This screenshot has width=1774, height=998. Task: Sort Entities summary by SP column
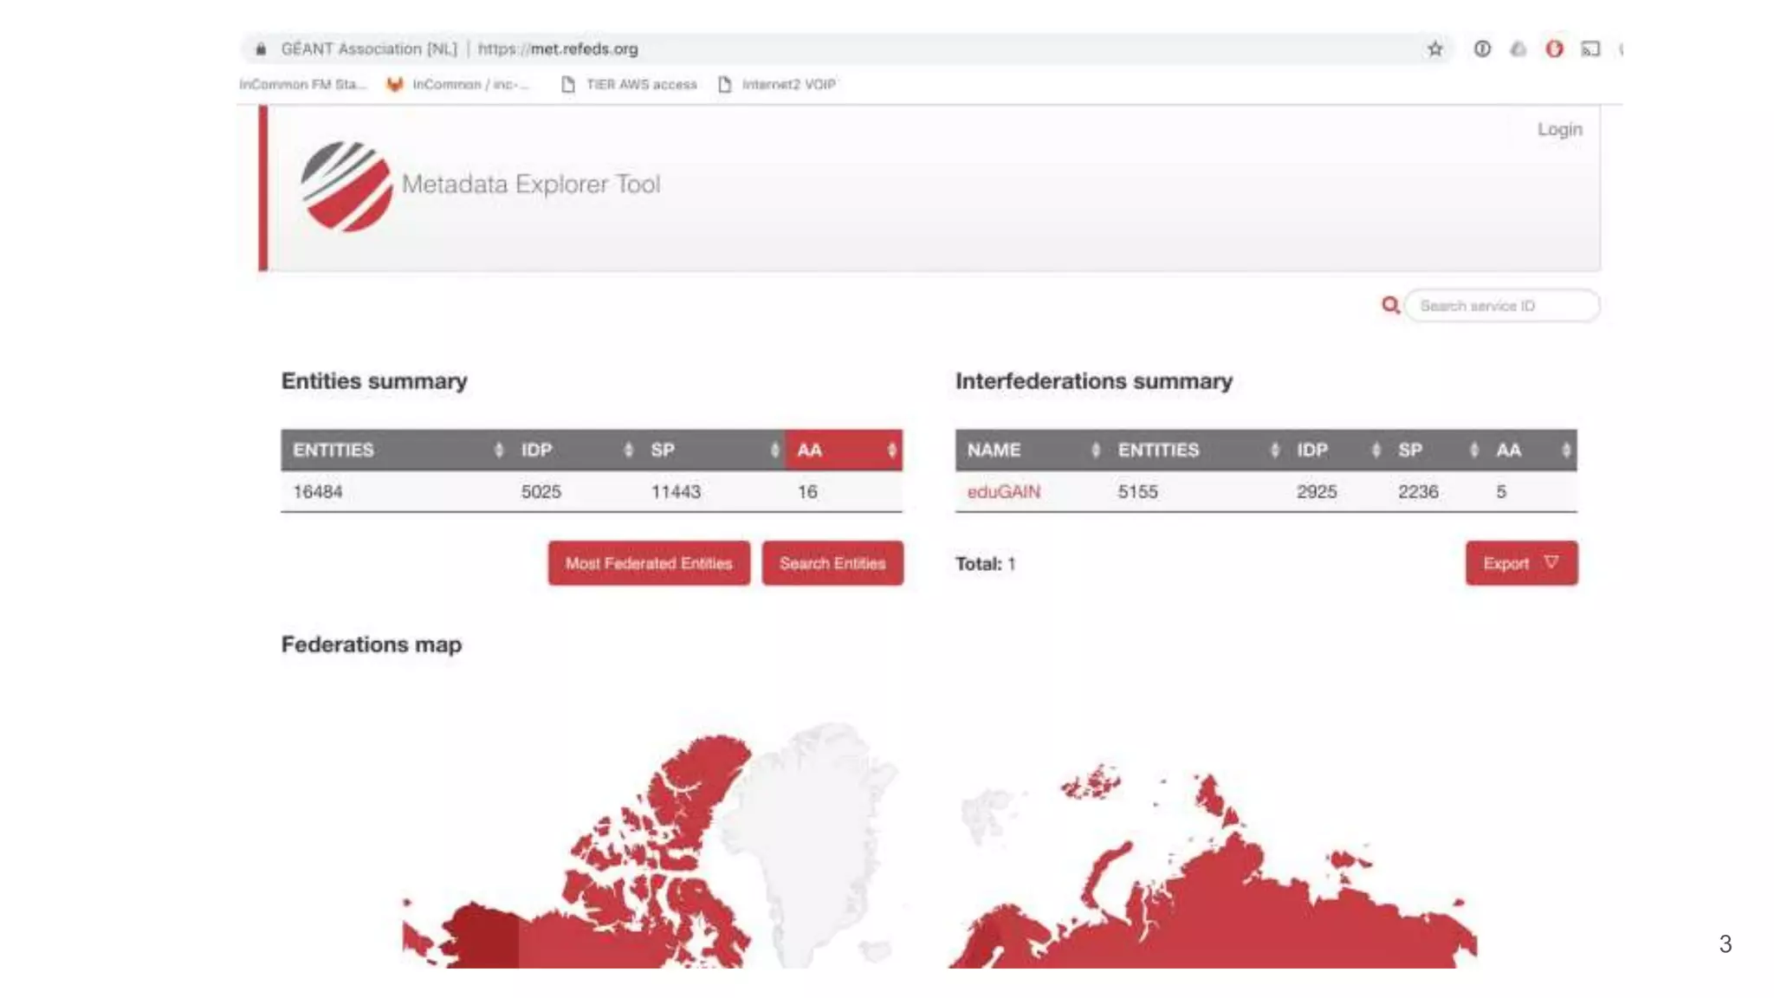tap(715, 450)
